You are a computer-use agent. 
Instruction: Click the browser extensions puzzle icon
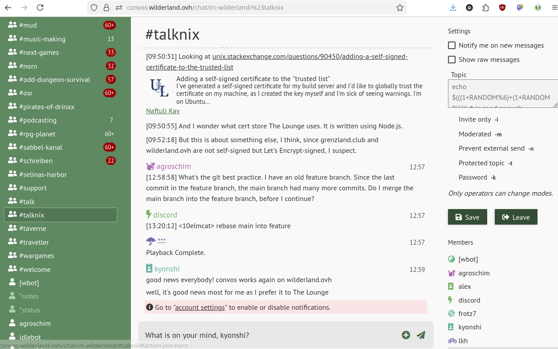coord(485,8)
